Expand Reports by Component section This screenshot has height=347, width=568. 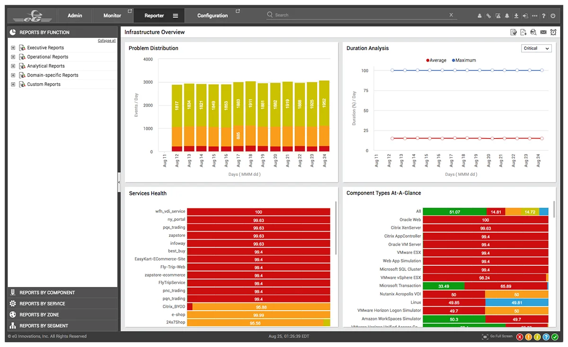point(62,293)
